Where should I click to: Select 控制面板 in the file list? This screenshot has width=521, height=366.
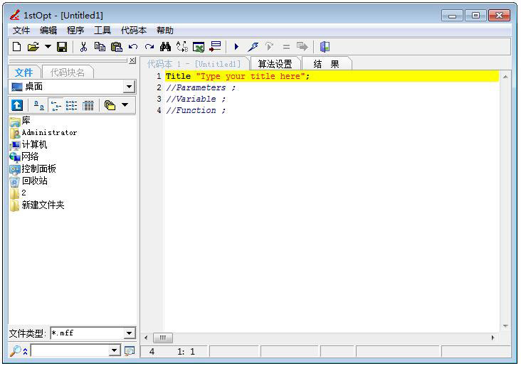[33, 169]
